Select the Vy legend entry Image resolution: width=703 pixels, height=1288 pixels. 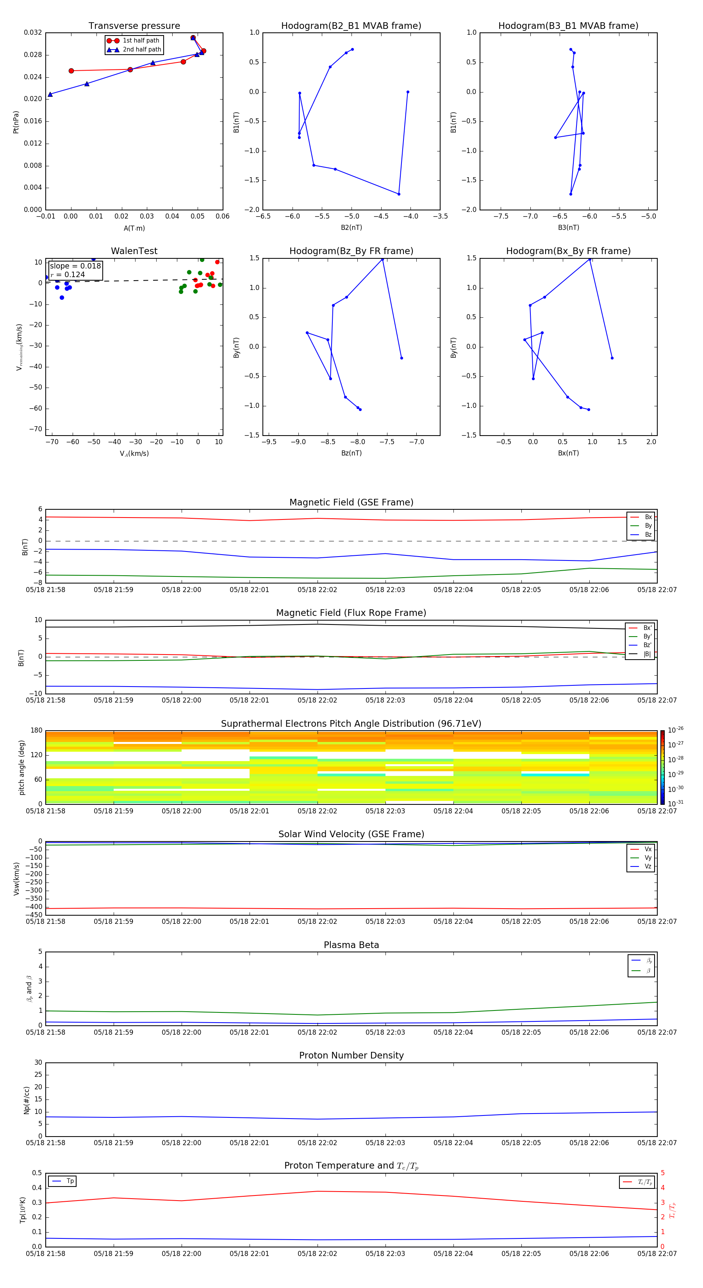point(641,857)
